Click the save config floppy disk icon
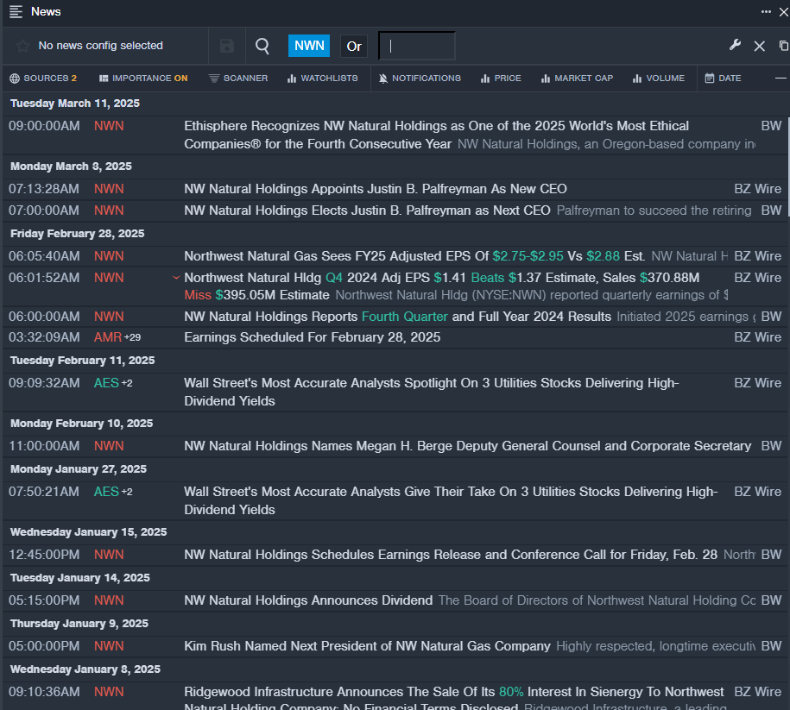This screenshot has height=710, width=790. coord(227,46)
